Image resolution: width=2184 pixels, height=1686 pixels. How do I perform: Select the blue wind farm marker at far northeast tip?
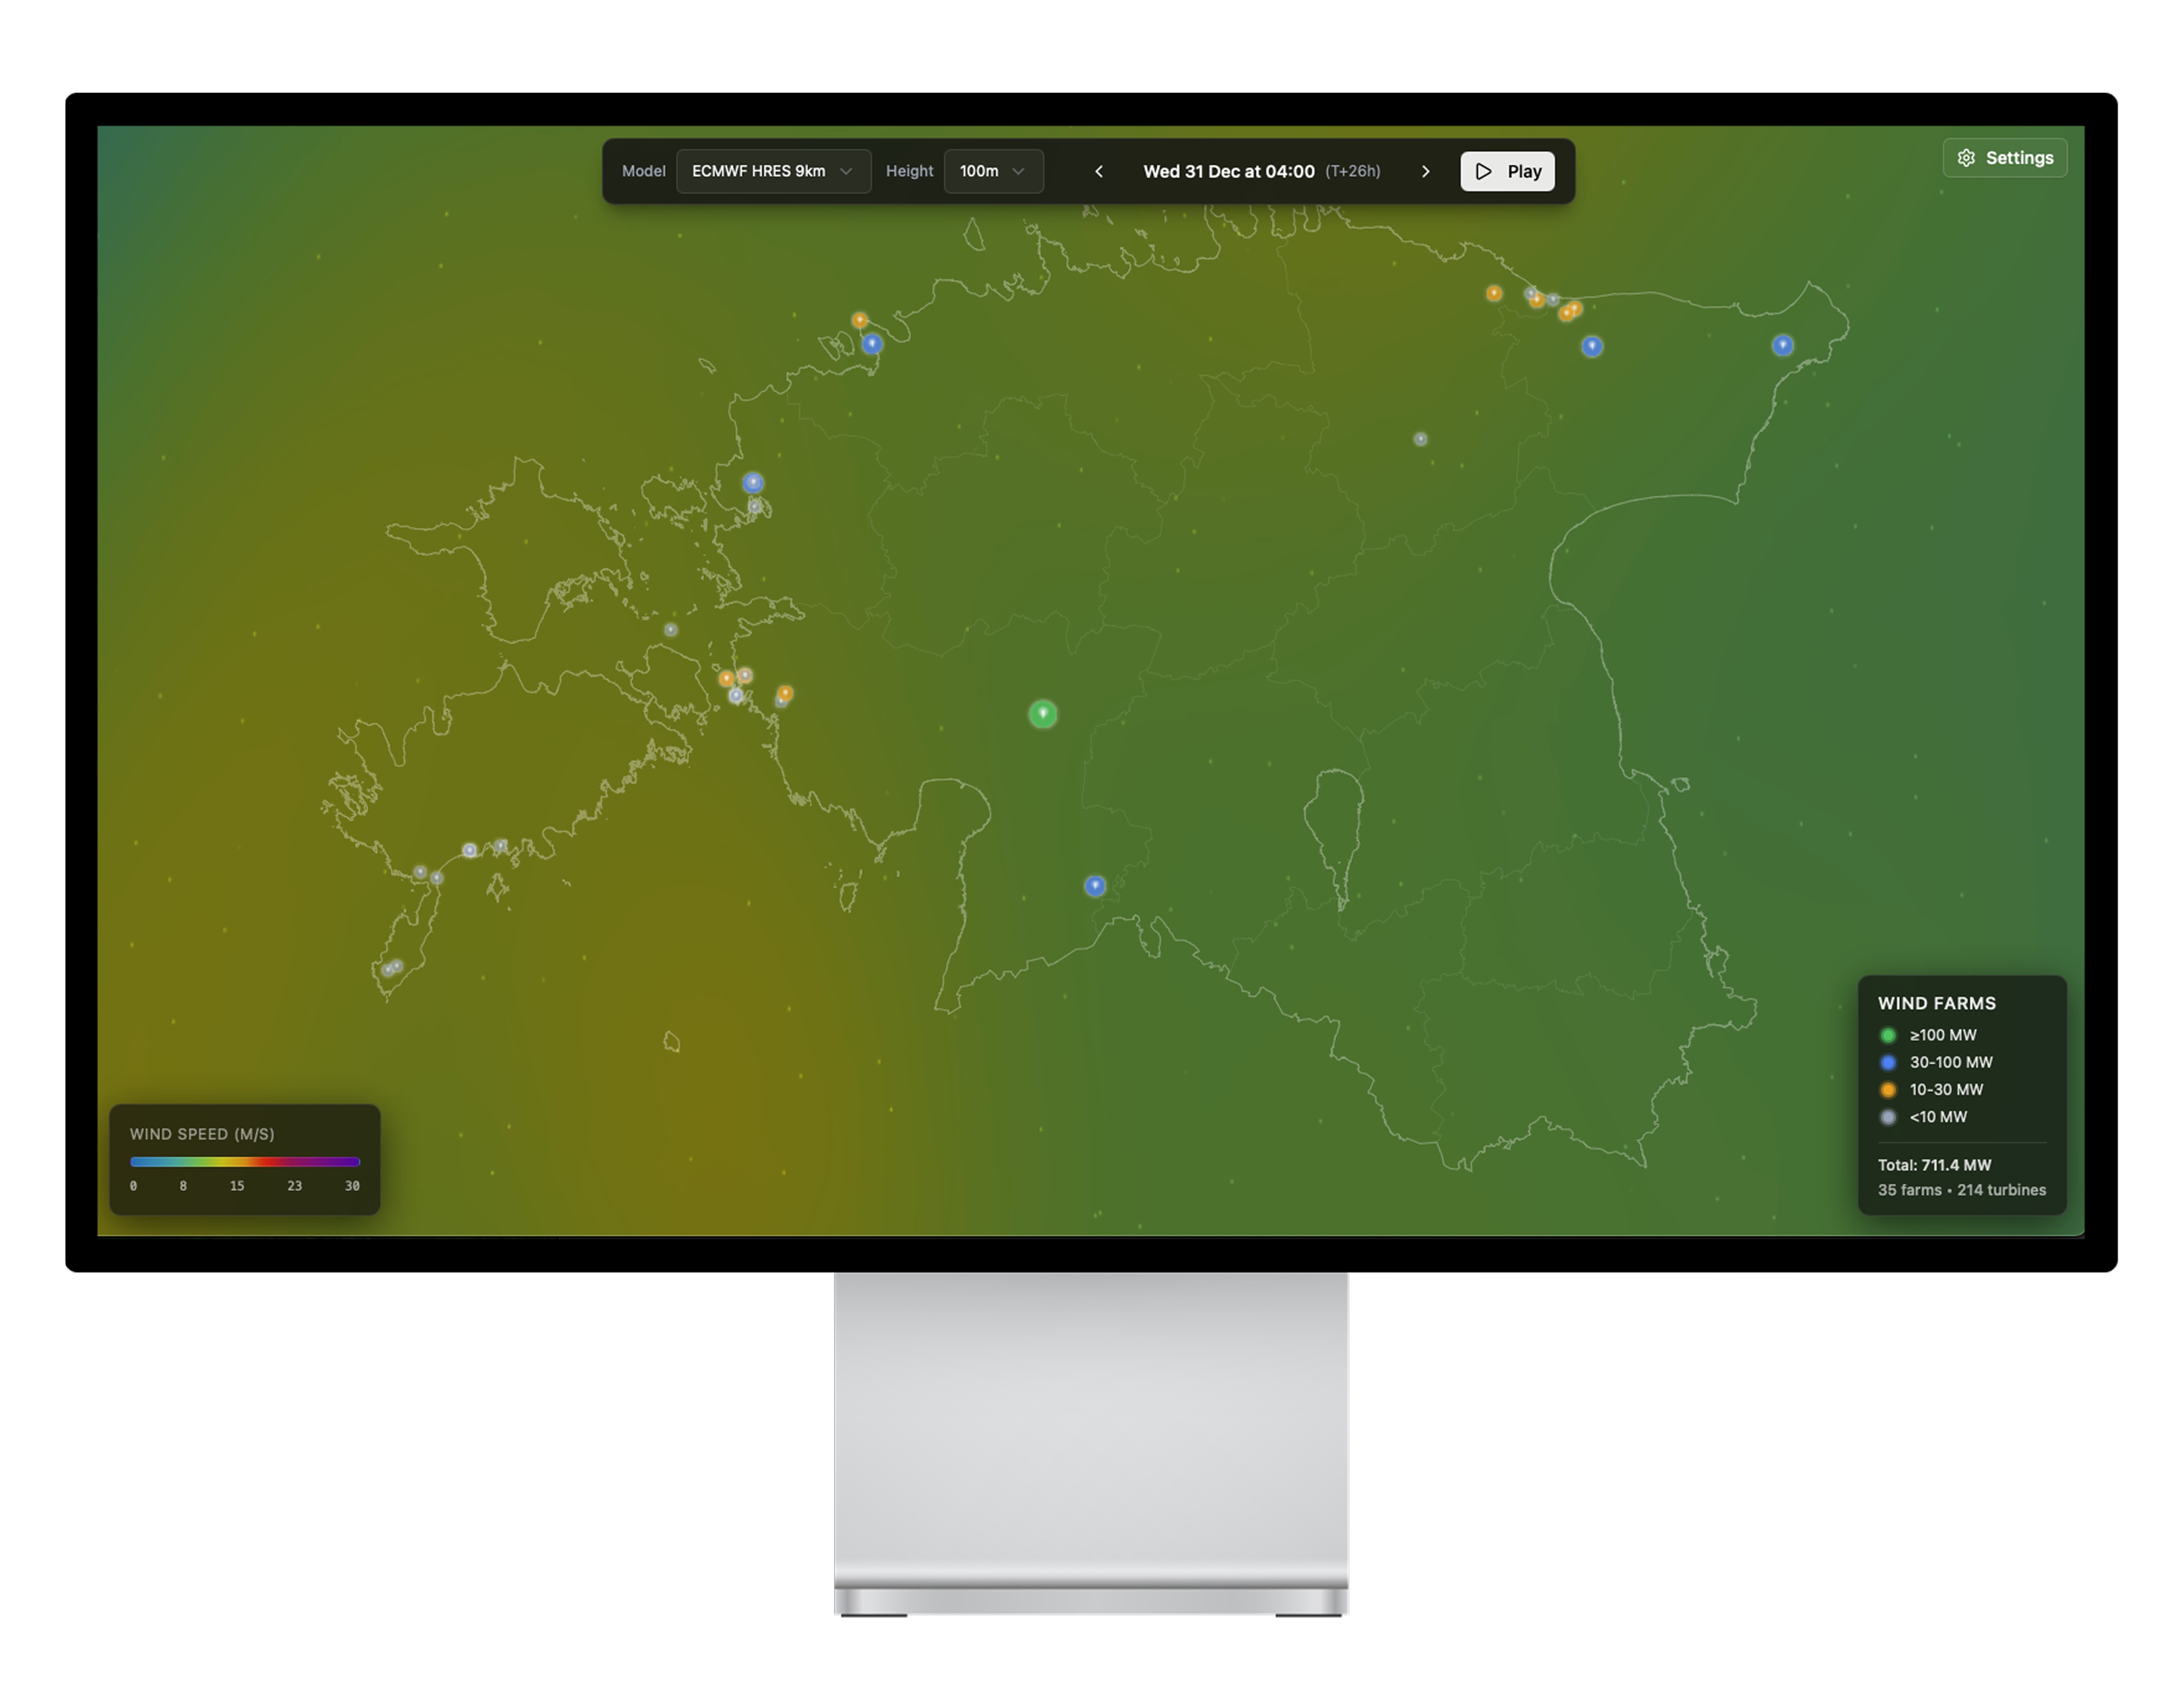(x=1782, y=345)
